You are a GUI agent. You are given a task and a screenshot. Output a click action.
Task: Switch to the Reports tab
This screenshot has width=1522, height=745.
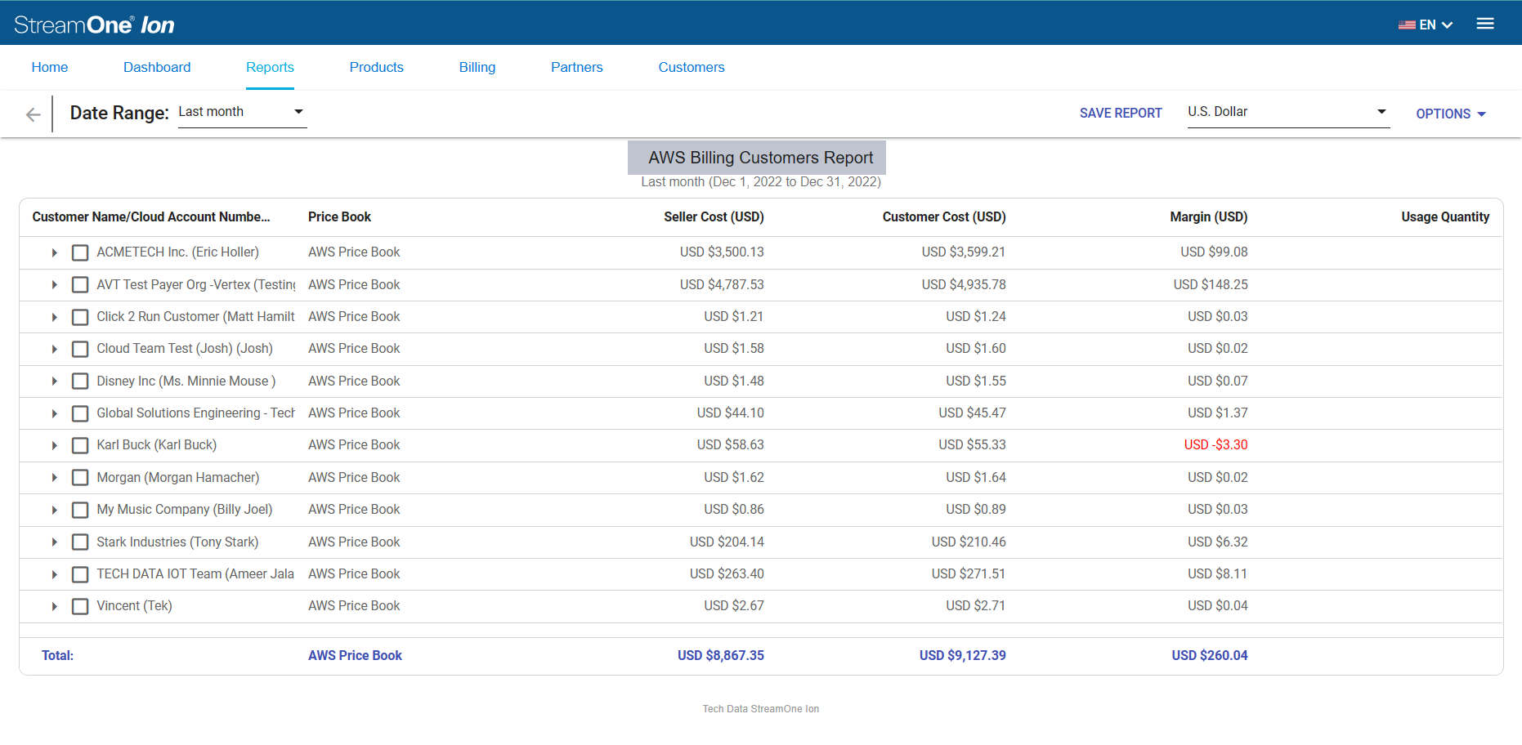coord(270,67)
